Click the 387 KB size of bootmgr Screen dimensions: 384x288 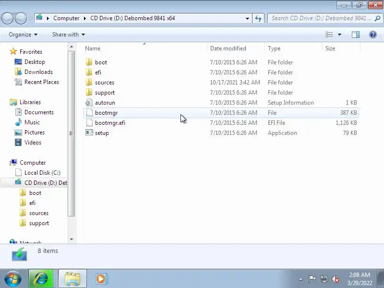[x=348, y=113]
